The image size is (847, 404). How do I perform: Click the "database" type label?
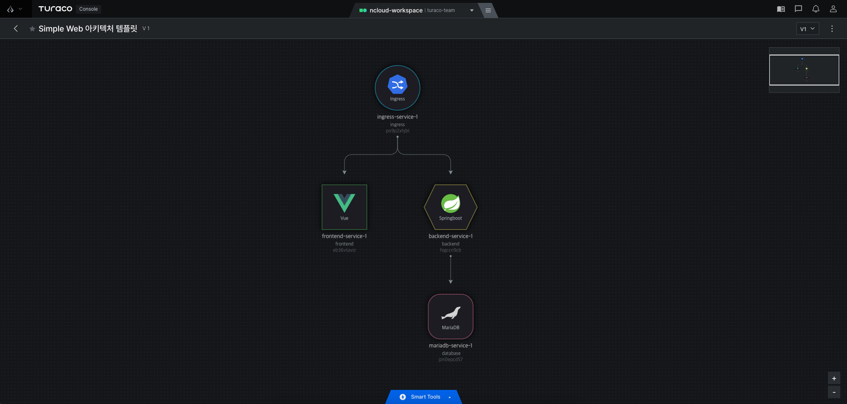pos(451,353)
